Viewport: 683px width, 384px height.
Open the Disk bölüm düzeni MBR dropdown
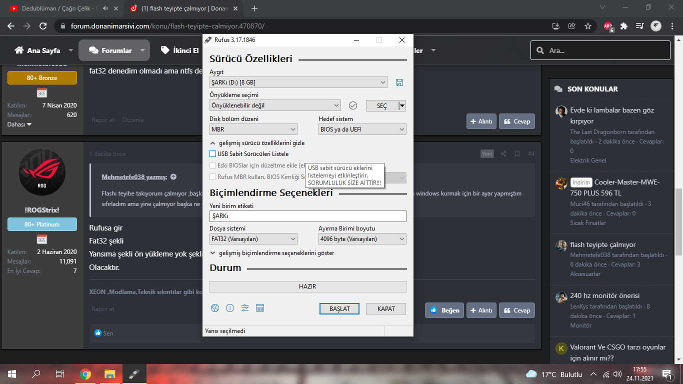point(253,129)
